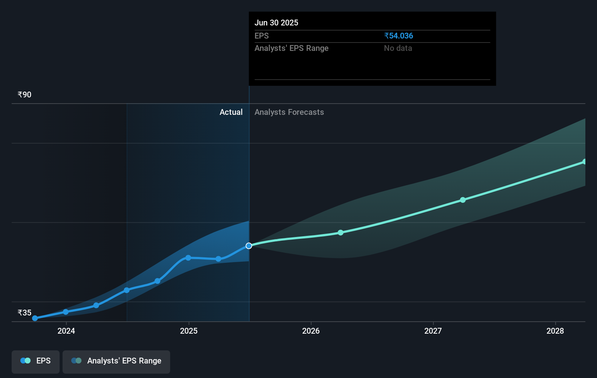Image resolution: width=597 pixels, height=378 pixels.
Task: Select the forecast data point near 2026
Action: point(341,233)
